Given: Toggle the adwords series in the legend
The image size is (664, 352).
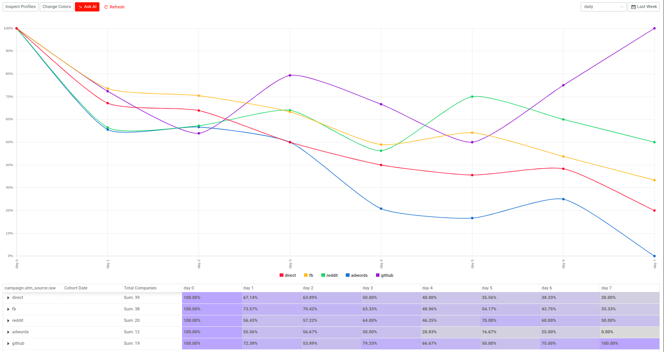Looking at the screenshot, I should coord(358,275).
